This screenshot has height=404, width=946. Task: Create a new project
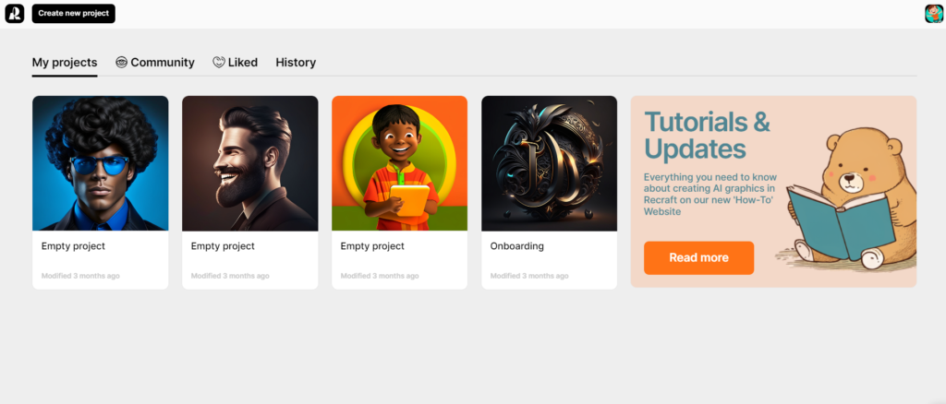click(74, 13)
